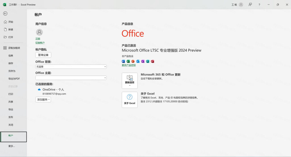291x157 pixels.
Task: Expand the Office 背景 dropdown
Action: (71, 67)
